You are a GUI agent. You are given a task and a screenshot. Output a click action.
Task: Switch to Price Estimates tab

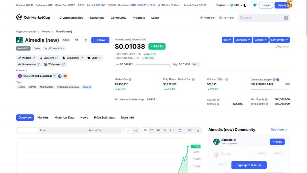point(104,118)
